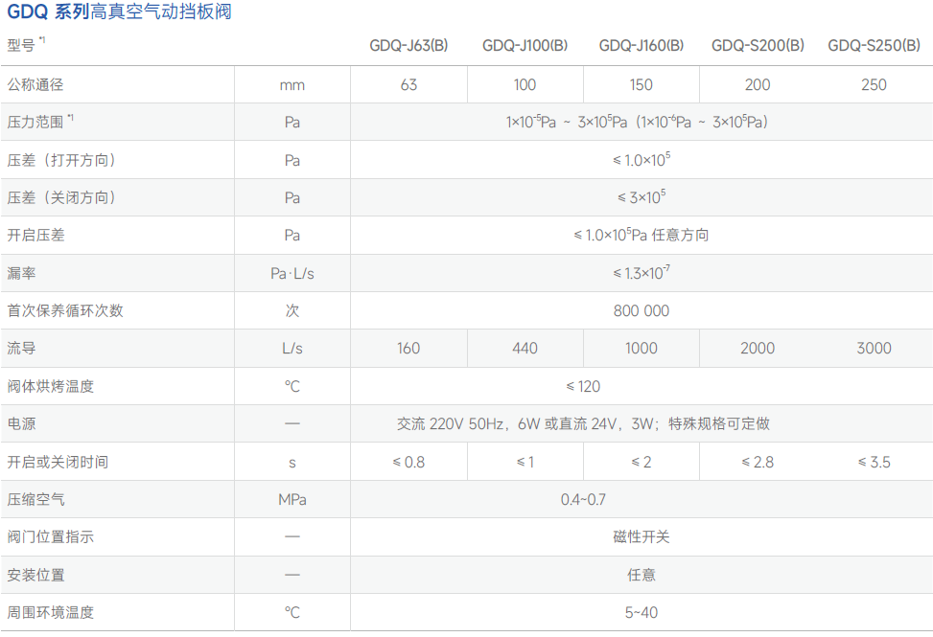Select the mm unit cell
Image resolution: width=933 pixels, height=637 pixels.
tap(292, 85)
